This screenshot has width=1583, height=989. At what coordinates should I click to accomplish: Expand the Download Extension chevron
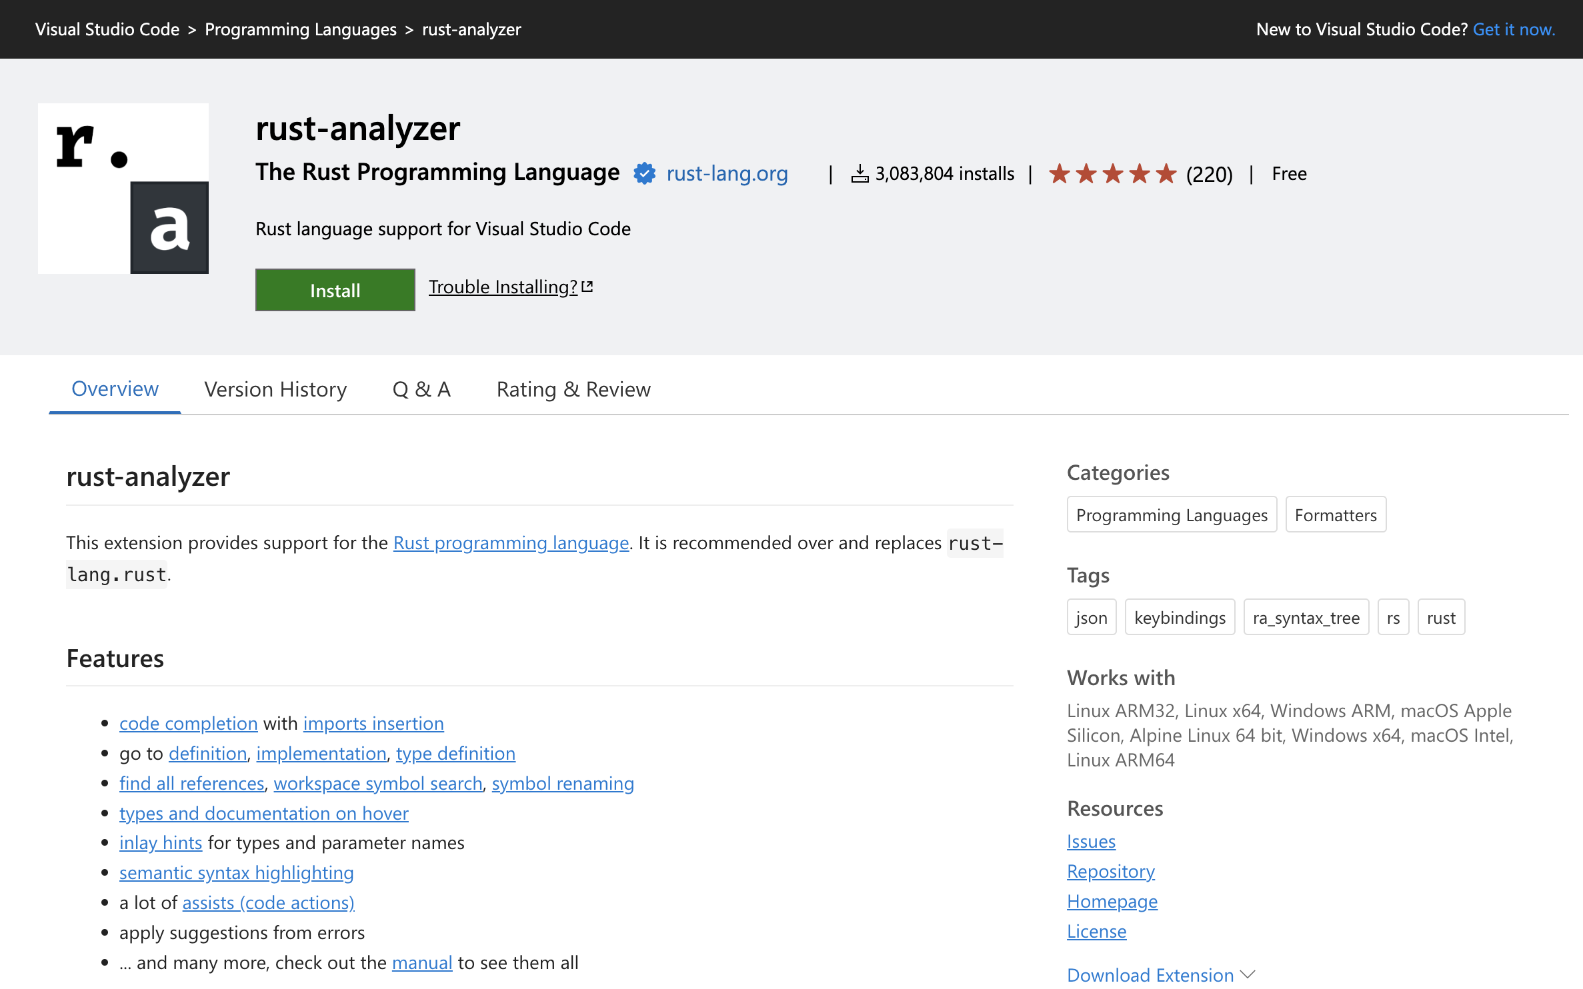coord(1248,974)
